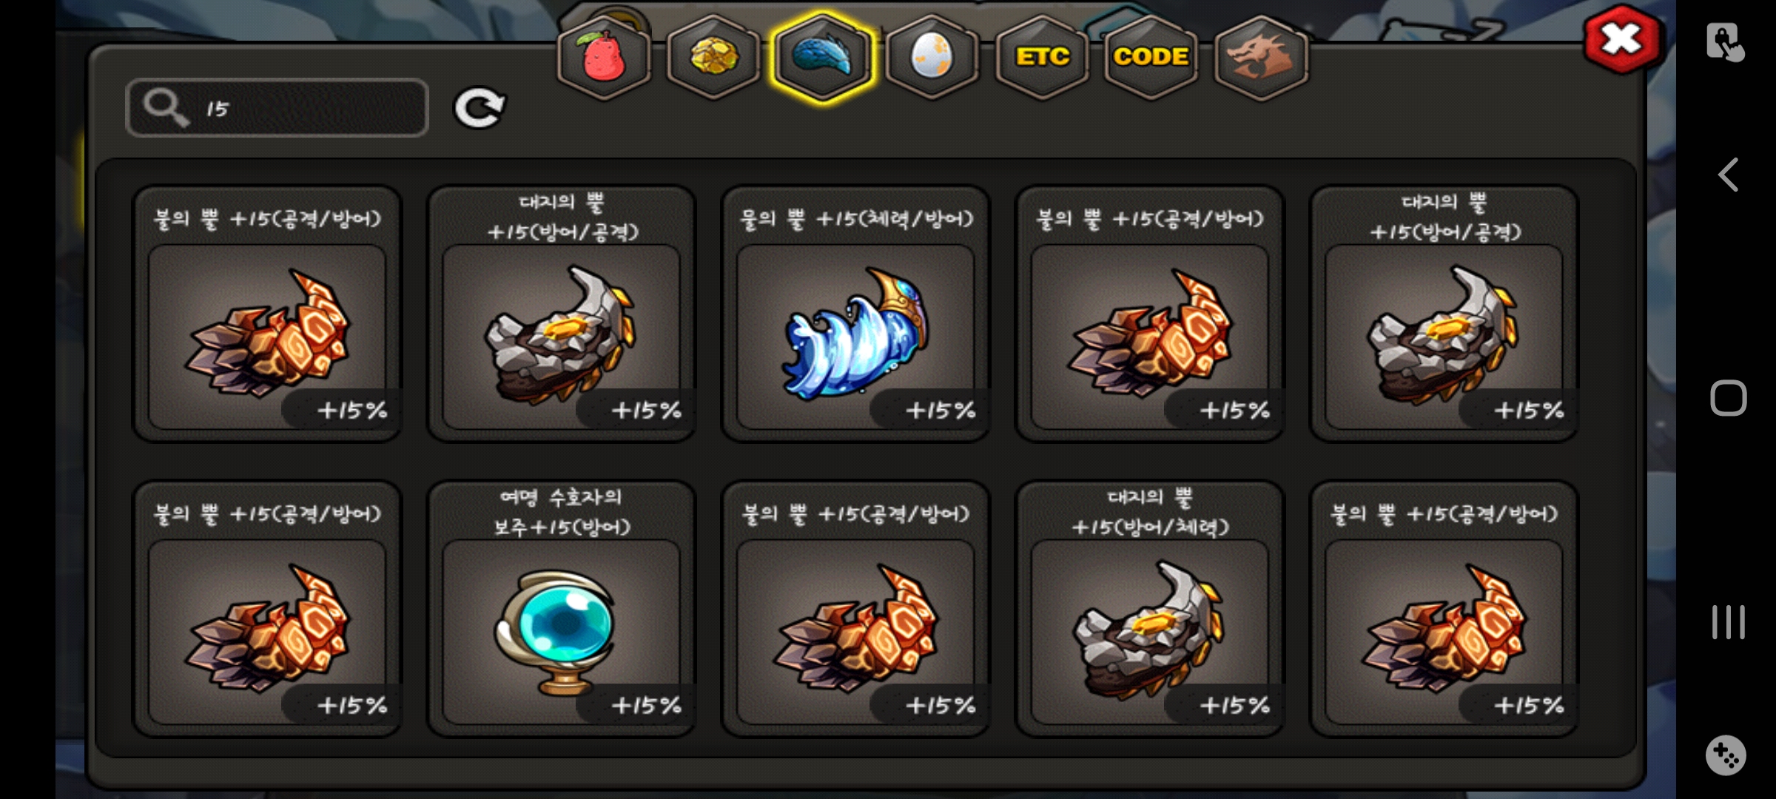Select last fire horn in bottom row
This screenshot has width=1776, height=799.
[1444, 609]
